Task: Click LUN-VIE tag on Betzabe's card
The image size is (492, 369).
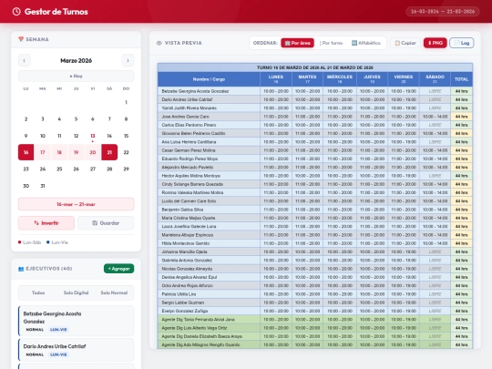Action: [x=58, y=330]
